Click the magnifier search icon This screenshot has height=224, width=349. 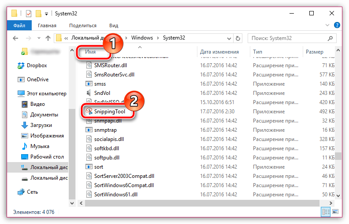[x=330, y=38]
